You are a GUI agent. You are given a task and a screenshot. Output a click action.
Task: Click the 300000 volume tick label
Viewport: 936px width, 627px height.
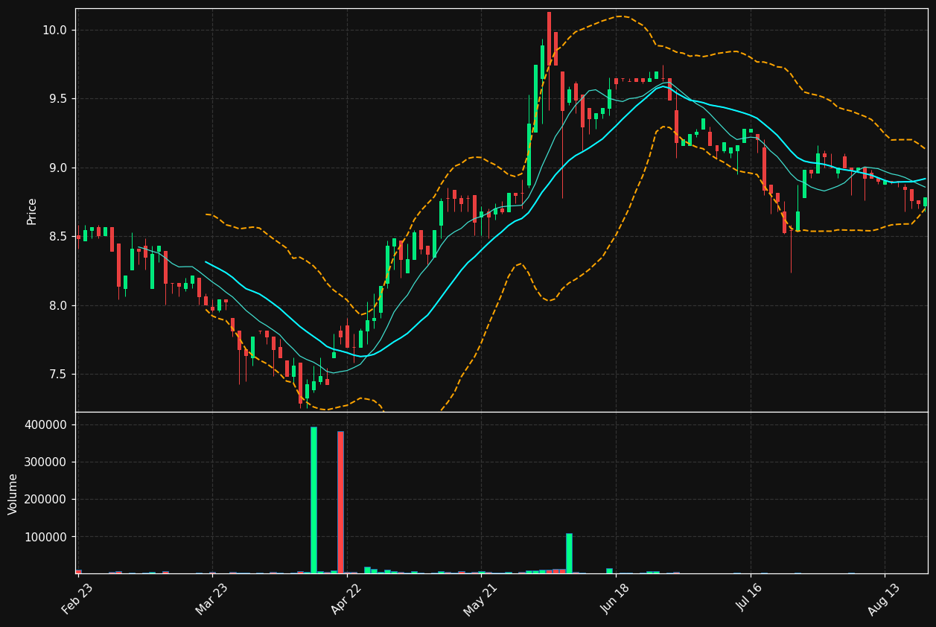[46, 462]
